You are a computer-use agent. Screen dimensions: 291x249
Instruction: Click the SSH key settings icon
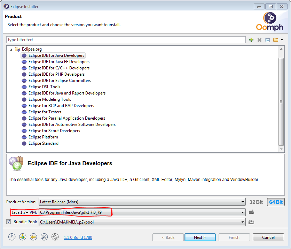[x=33, y=237]
